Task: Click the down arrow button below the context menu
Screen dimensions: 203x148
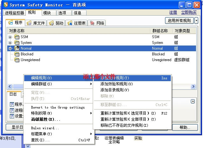Action: coord(28,146)
